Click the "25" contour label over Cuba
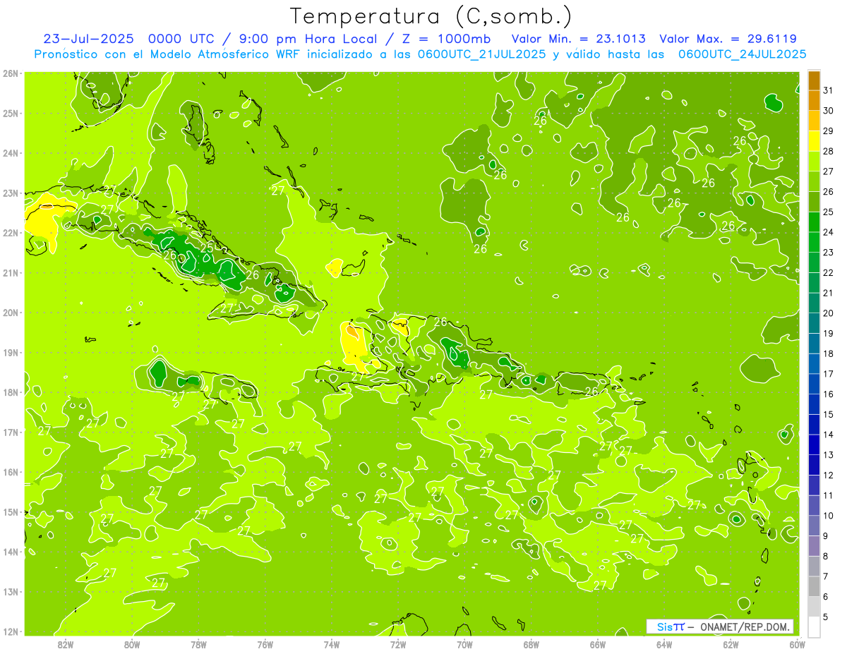The height and width of the screenshot is (654, 847). [x=207, y=248]
